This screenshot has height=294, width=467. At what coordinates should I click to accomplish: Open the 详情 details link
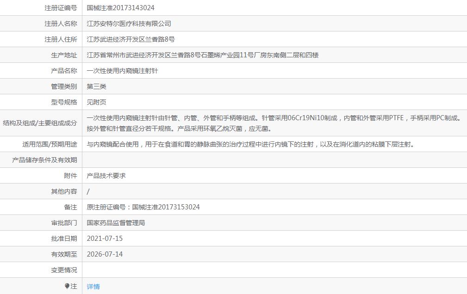tap(93, 287)
